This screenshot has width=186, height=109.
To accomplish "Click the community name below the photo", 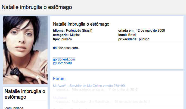I will click(x=25, y=94).
